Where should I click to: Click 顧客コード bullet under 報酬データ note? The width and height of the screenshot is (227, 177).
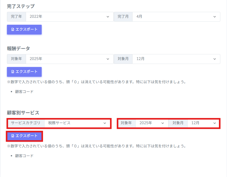[x=24, y=91]
